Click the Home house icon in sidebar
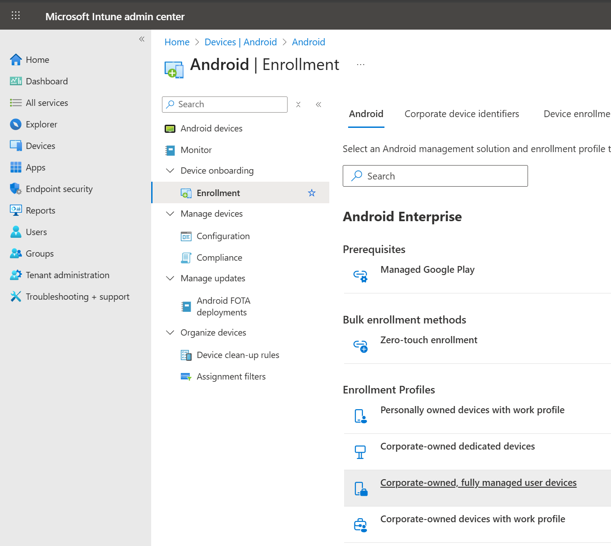This screenshot has height=546, width=611. click(x=16, y=60)
